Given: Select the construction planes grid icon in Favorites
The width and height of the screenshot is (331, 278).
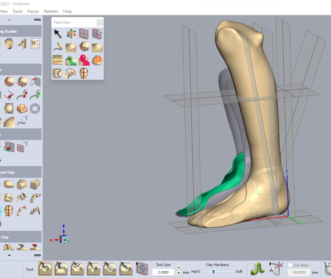Looking at the screenshot, I should coord(84,33).
